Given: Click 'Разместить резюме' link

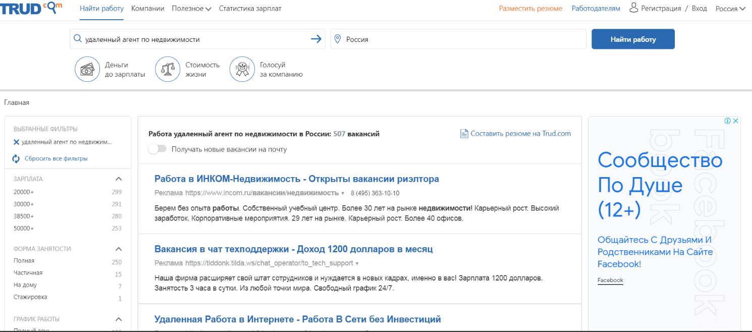Looking at the screenshot, I should pos(530,9).
